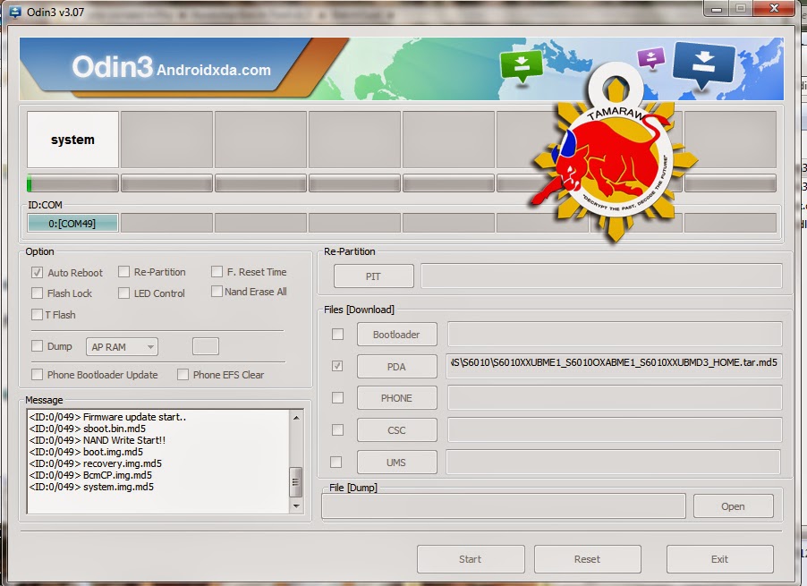The image size is (807, 586).
Task: Click the CSC file button
Action: point(397,430)
